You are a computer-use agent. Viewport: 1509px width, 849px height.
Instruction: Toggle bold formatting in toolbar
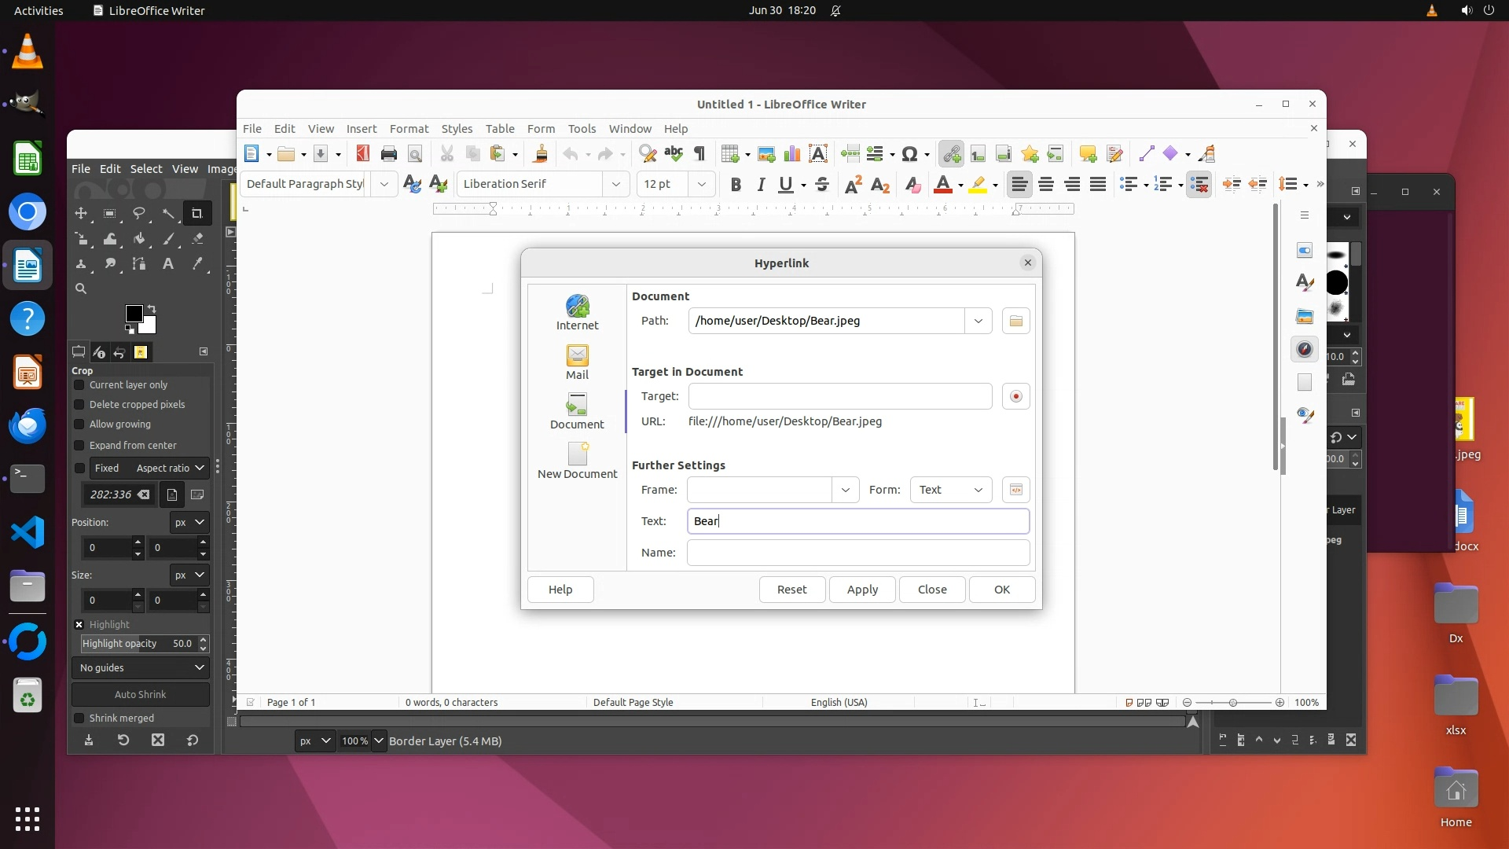736,185
